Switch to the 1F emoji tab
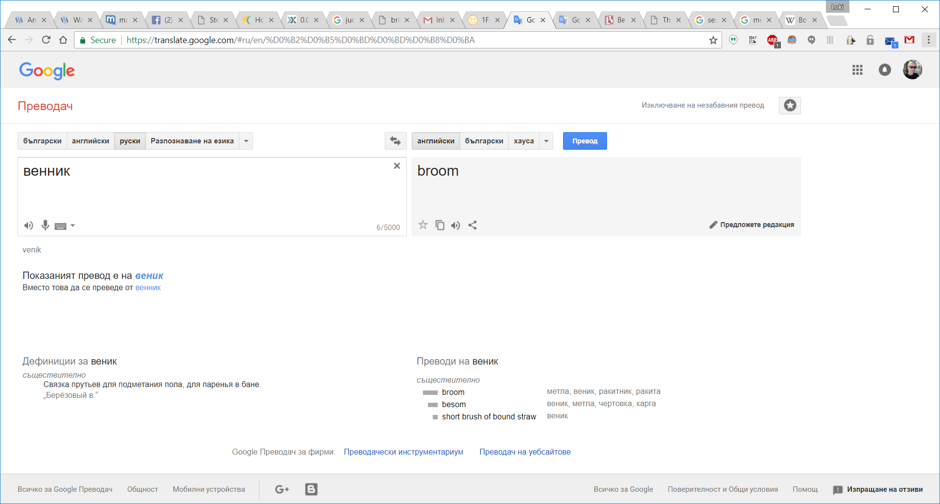This screenshot has height=504, width=940. [484, 20]
